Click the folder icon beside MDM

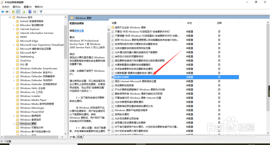click(x=17, y=37)
